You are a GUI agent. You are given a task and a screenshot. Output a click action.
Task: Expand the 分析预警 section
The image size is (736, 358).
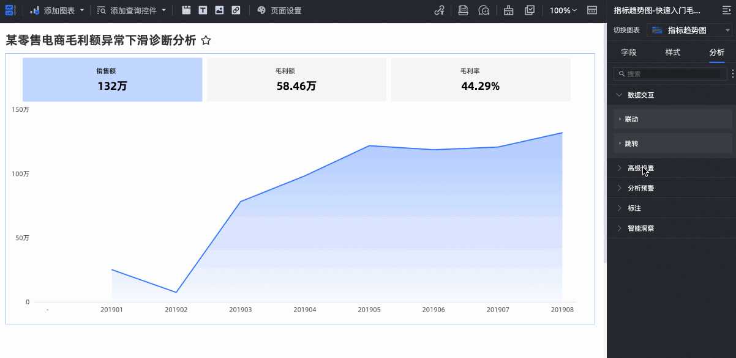[x=671, y=188]
